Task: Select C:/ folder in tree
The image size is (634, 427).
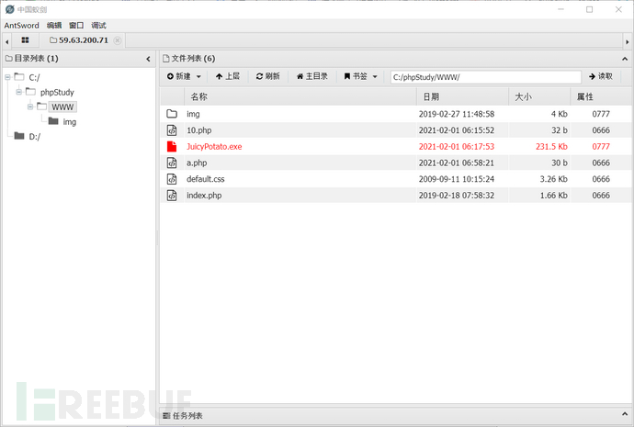Action: pyautogui.click(x=34, y=77)
